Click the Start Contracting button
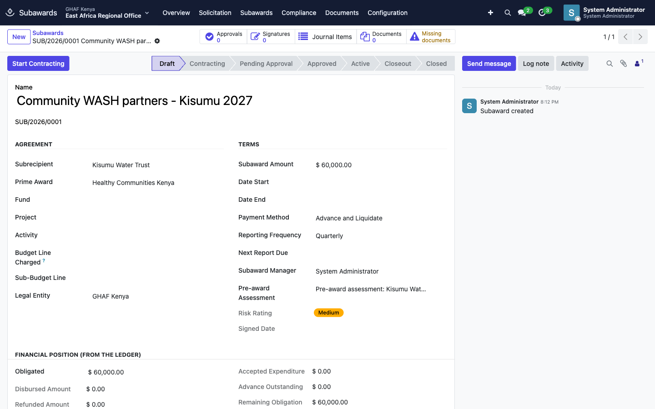 pyautogui.click(x=38, y=64)
